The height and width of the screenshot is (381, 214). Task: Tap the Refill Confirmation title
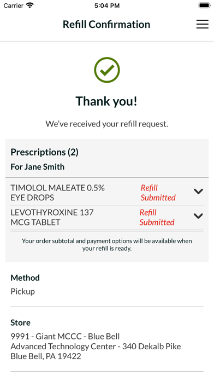tap(106, 24)
